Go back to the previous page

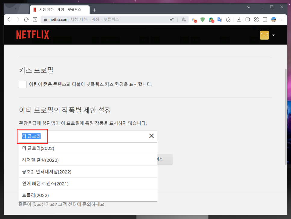(x=9, y=19)
